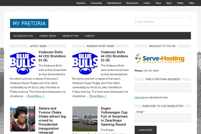Image resolution: width=201 pixels, height=134 pixels.
Task: Open the Newsletter page
Action: tap(70, 36)
